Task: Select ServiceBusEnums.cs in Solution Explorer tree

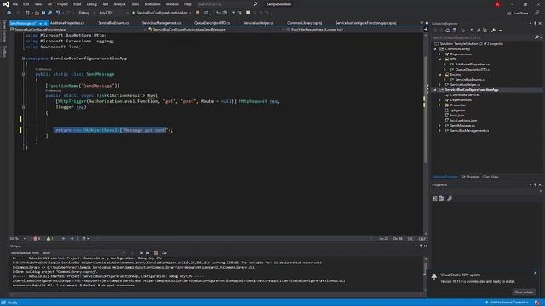Action: [x=470, y=79]
